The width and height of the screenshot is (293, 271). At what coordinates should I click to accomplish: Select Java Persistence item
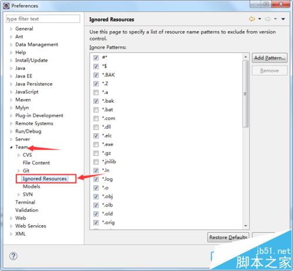(34, 84)
